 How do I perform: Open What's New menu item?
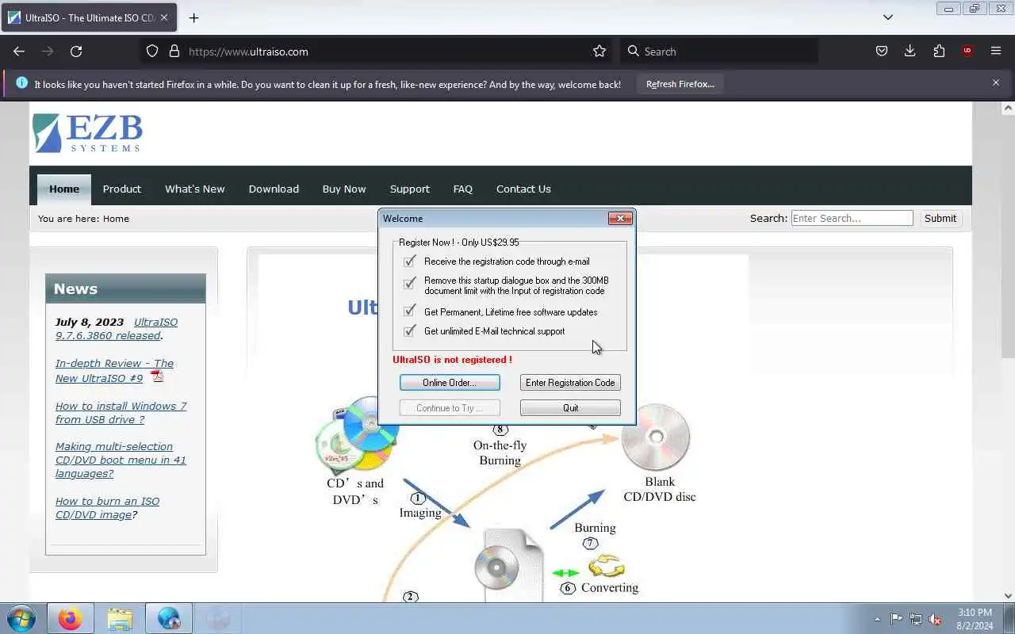(x=195, y=189)
